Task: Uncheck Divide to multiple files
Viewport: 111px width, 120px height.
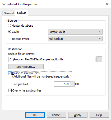Action: pyautogui.click(x=10, y=73)
